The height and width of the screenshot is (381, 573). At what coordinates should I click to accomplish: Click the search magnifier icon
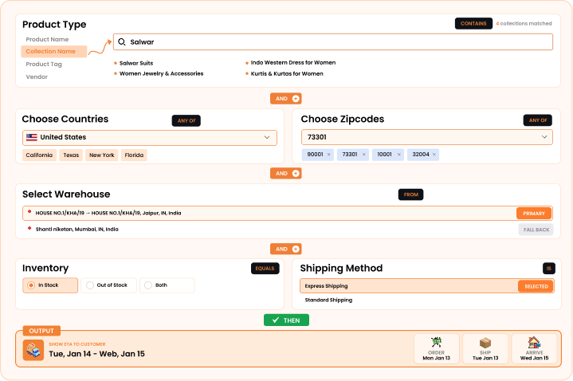pyautogui.click(x=122, y=42)
